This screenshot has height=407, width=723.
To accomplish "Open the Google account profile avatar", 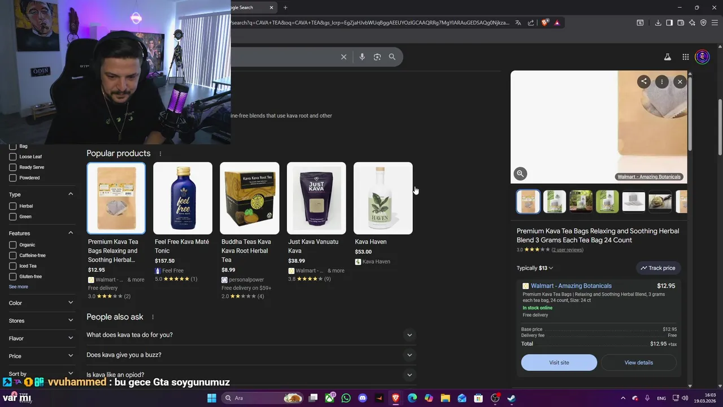I will tap(702, 57).
